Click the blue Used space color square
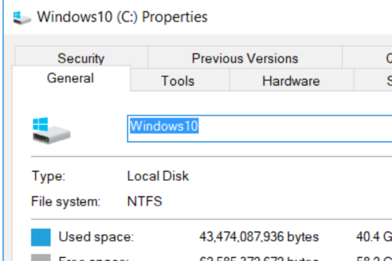This screenshot has height=261, width=392. (x=41, y=237)
